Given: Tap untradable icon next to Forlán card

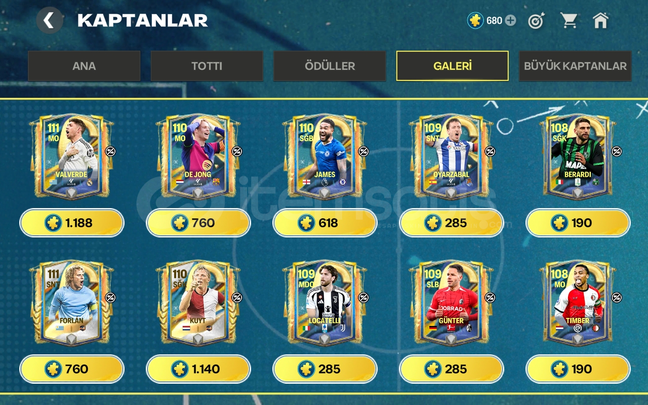Looking at the screenshot, I should [x=110, y=298].
